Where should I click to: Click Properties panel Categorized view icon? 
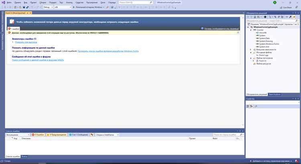[248, 106]
